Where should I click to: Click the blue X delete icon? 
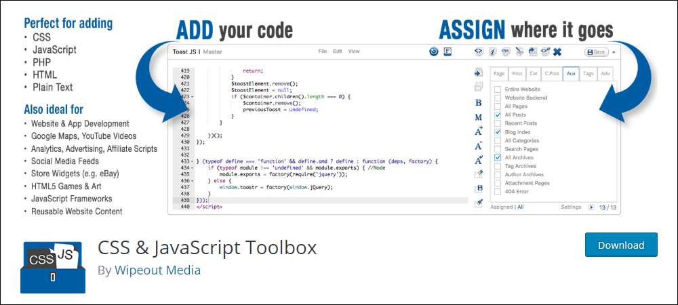557,52
